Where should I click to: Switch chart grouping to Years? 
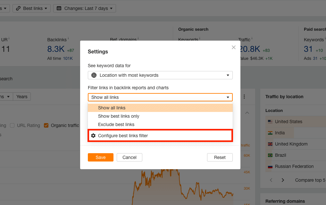pos(22,97)
